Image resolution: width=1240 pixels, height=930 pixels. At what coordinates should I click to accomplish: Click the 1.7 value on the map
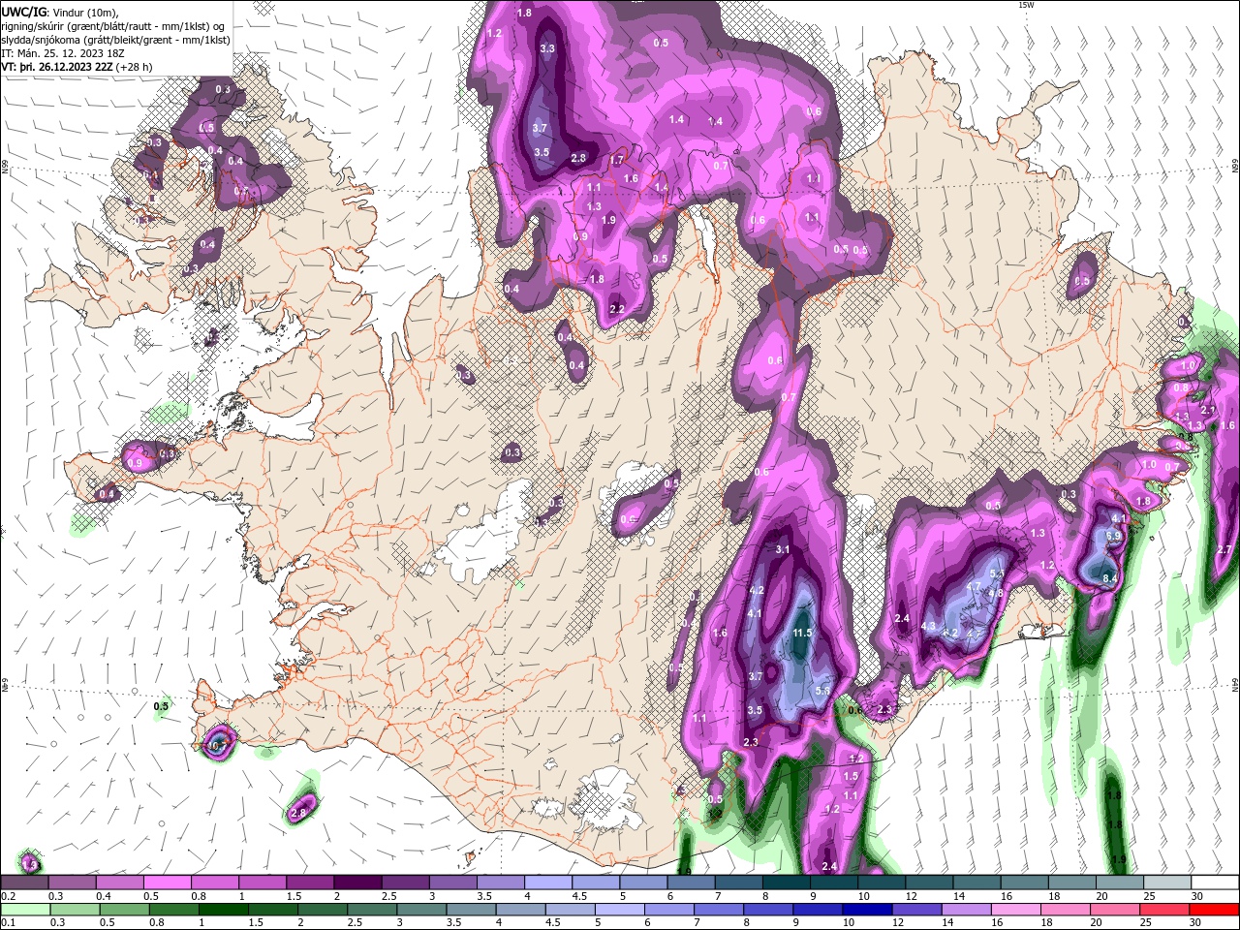click(x=617, y=160)
